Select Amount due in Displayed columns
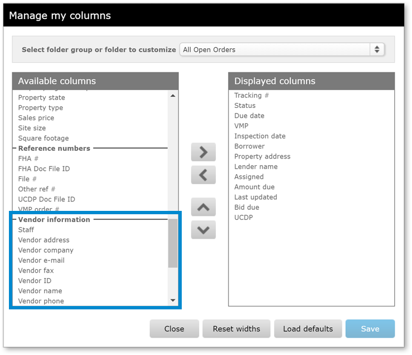Viewport: 412px width, 355px height. (x=254, y=187)
